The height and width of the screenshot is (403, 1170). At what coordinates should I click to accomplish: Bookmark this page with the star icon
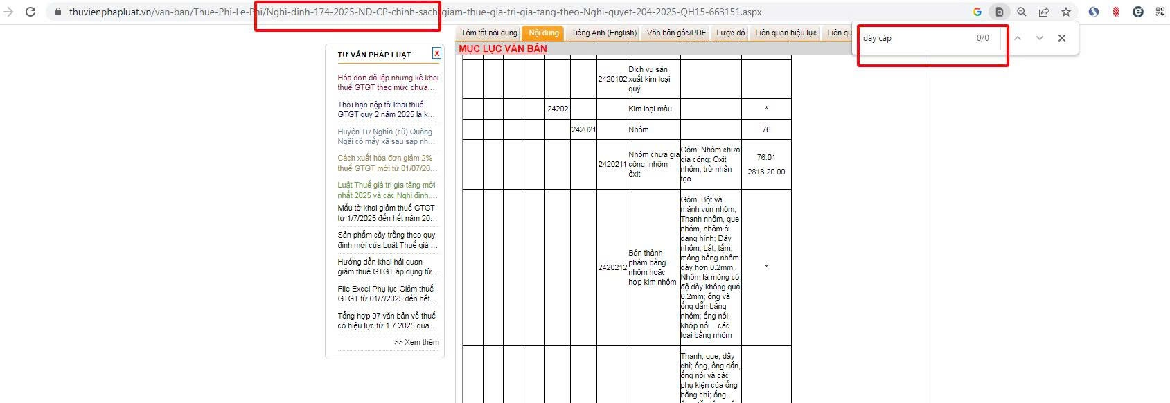pyautogui.click(x=1066, y=12)
